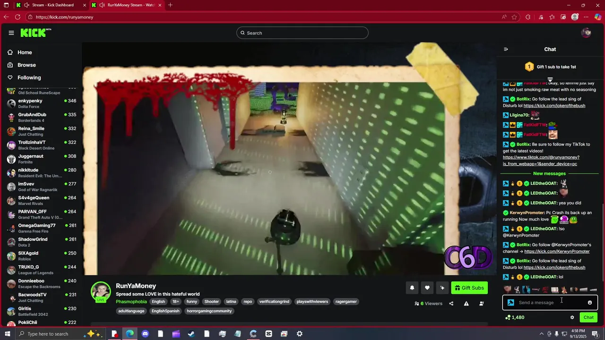This screenshot has width=605, height=340.
Task: Follow the channel using the heart button
Action: click(427, 288)
